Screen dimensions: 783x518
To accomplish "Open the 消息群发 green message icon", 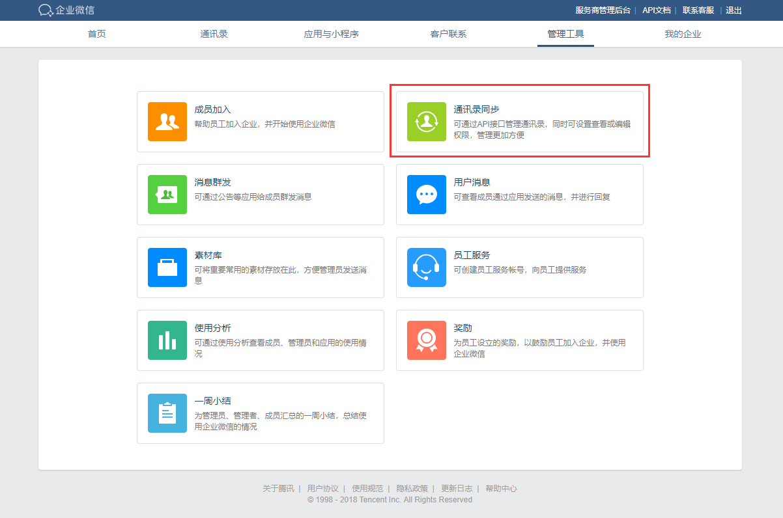I will point(167,195).
